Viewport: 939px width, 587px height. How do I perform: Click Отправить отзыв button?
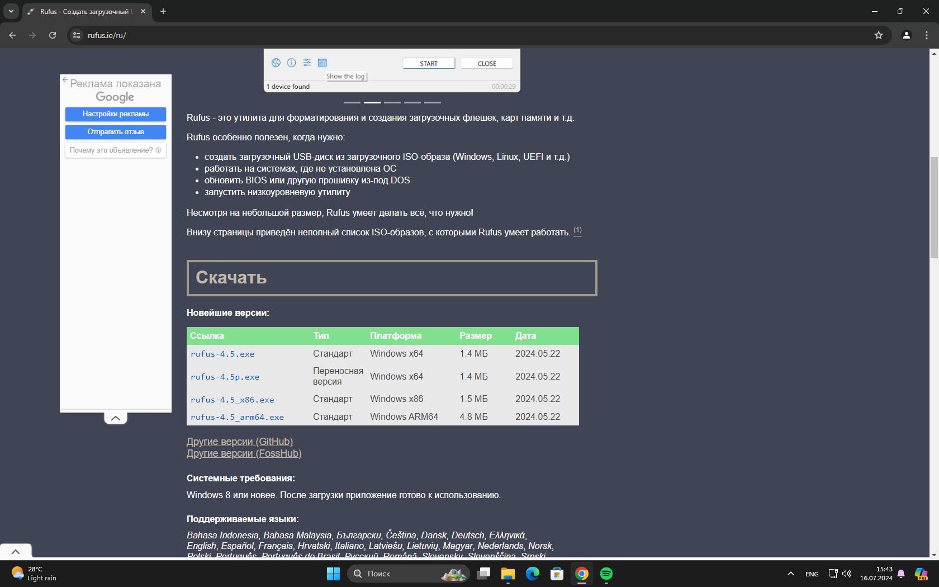click(x=116, y=132)
